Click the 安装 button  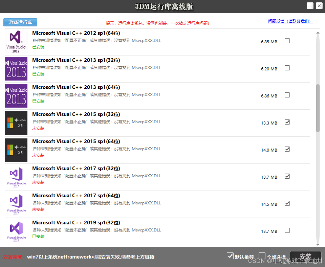click(x=305, y=257)
